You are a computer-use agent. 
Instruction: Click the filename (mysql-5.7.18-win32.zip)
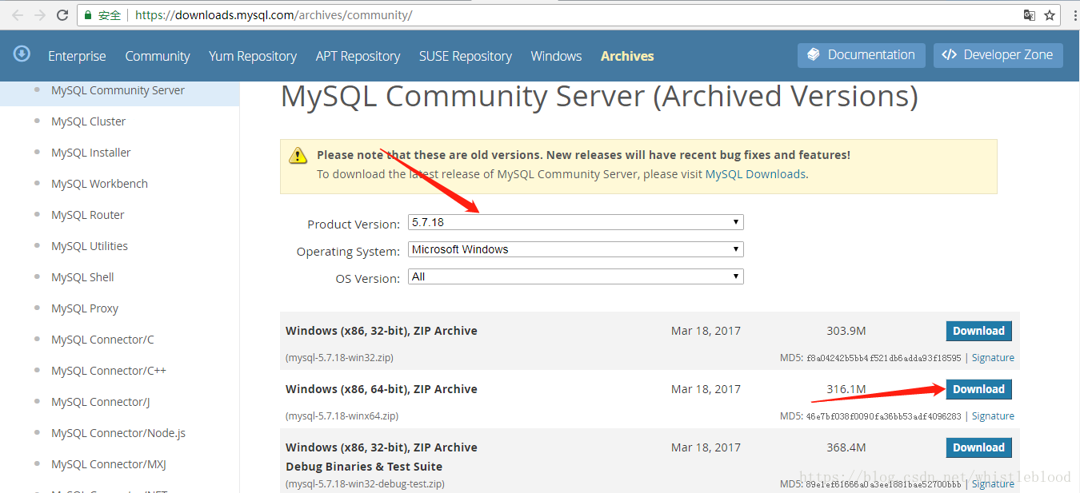[x=339, y=358]
